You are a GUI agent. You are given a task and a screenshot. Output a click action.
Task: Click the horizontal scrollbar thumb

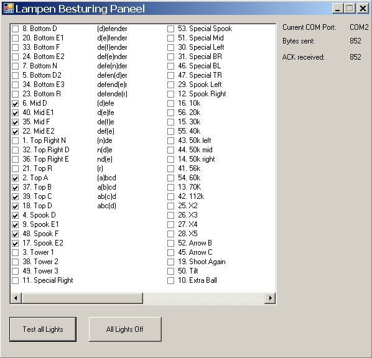tap(82, 298)
